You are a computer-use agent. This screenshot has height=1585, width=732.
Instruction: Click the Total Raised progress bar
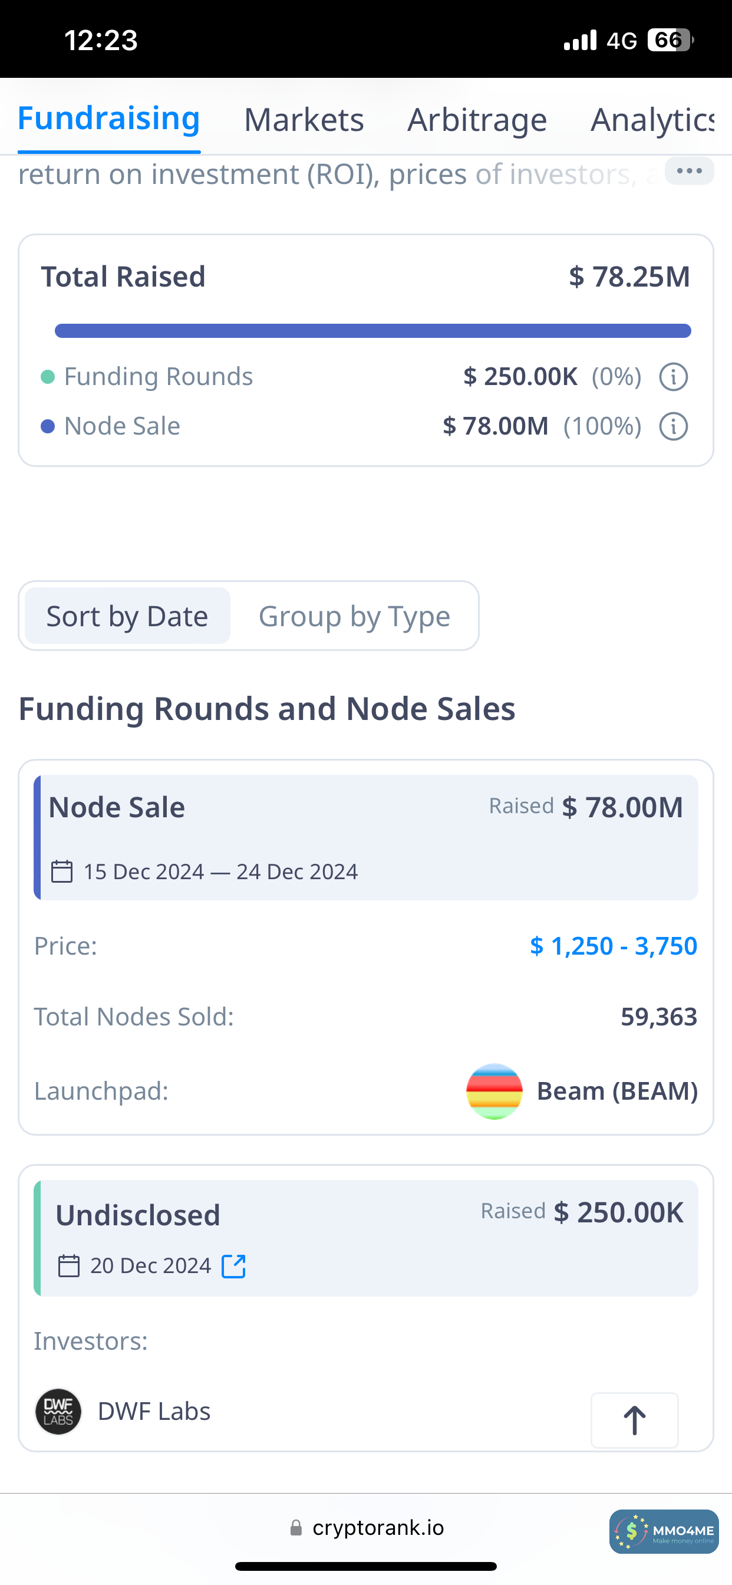tap(372, 331)
